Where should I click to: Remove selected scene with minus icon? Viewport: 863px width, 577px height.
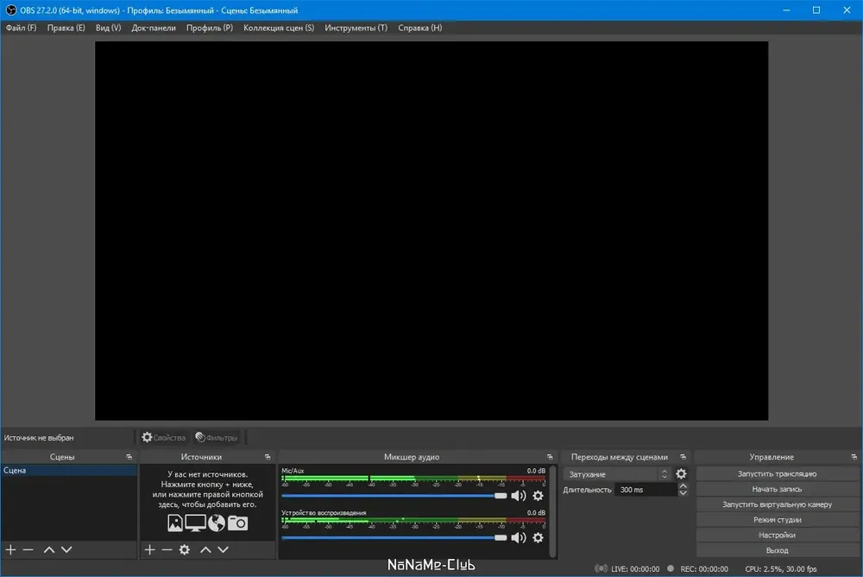(x=28, y=549)
